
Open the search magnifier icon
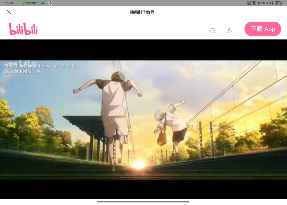click(x=213, y=30)
